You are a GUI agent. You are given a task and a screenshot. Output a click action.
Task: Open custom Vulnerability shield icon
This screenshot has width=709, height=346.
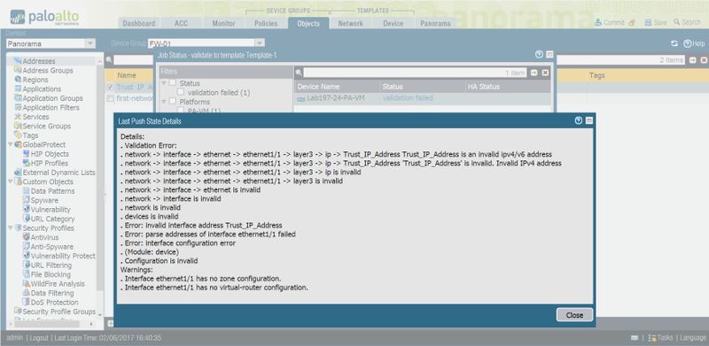[27, 209]
